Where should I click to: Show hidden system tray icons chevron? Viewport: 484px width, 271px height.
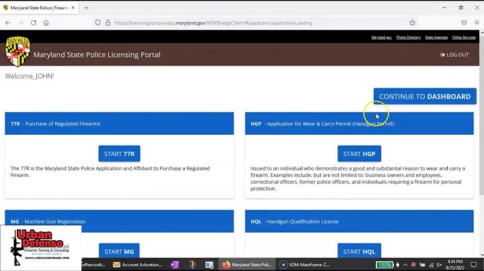[x=405, y=265]
